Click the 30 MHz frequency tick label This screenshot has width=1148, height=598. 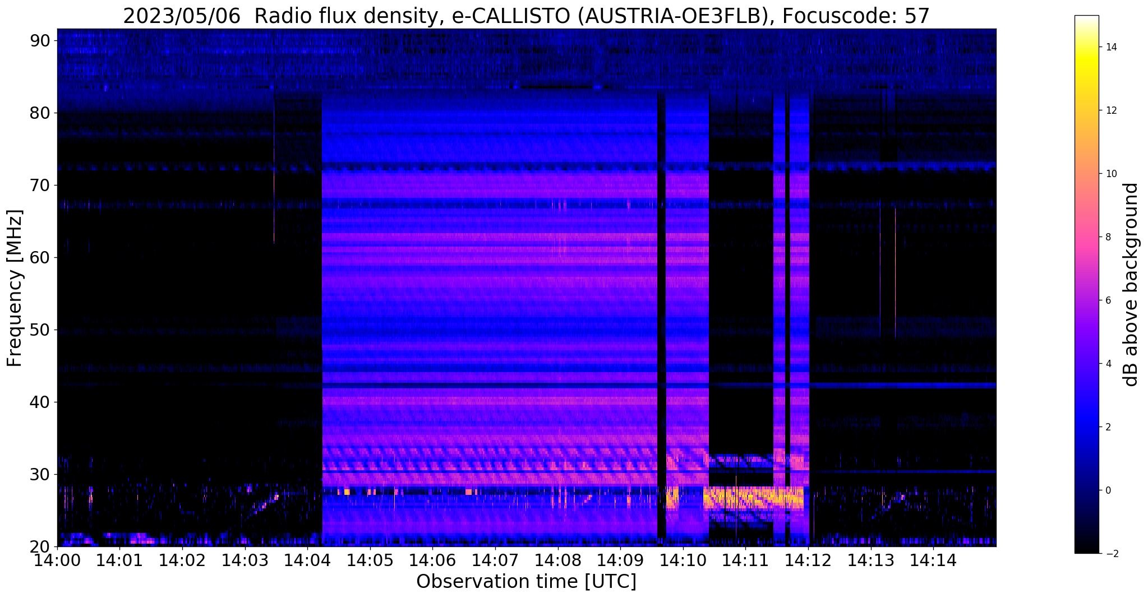(x=41, y=475)
